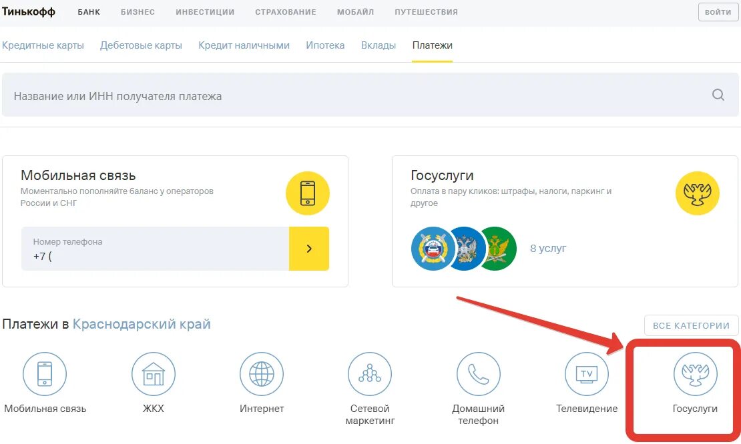
Task: Open БАНК top menu item
Action: (89, 12)
